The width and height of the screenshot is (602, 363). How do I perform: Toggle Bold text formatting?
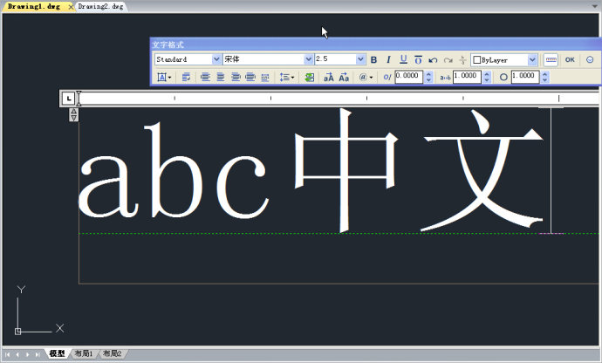(374, 59)
